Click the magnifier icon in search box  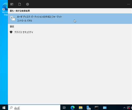tap(11, 108)
